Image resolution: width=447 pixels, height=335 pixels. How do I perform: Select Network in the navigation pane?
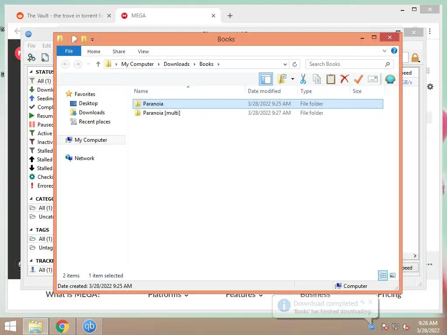pyautogui.click(x=84, y=158)
